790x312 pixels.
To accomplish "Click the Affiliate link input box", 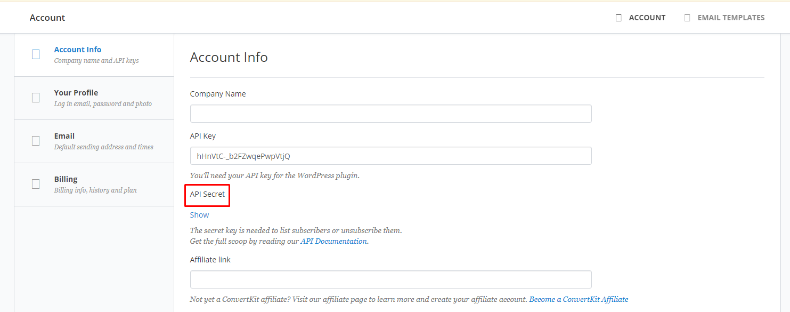I will coord(391,279).
